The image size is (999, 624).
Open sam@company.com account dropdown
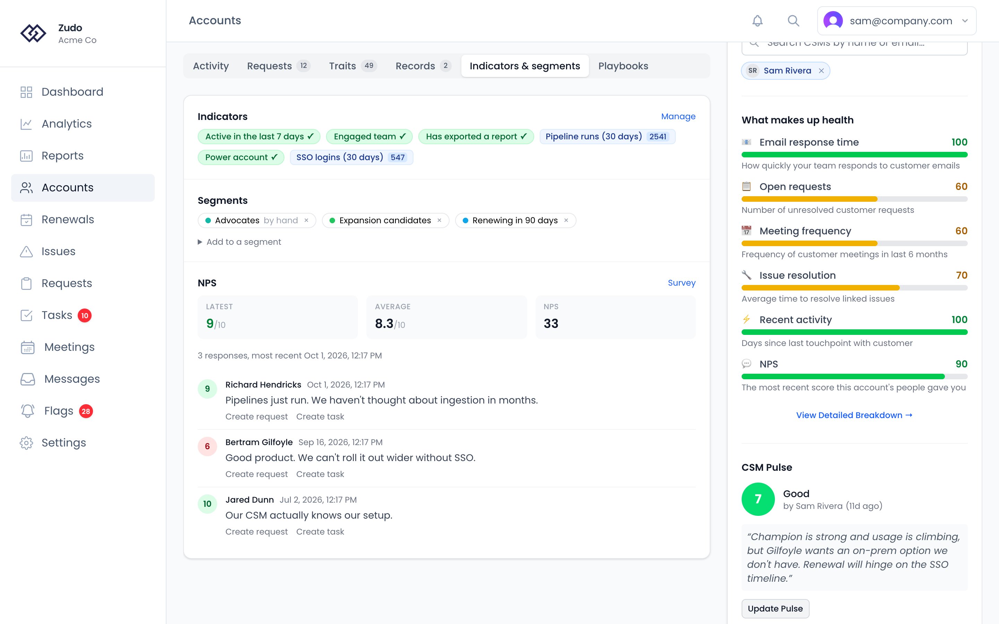click(896, 21)
